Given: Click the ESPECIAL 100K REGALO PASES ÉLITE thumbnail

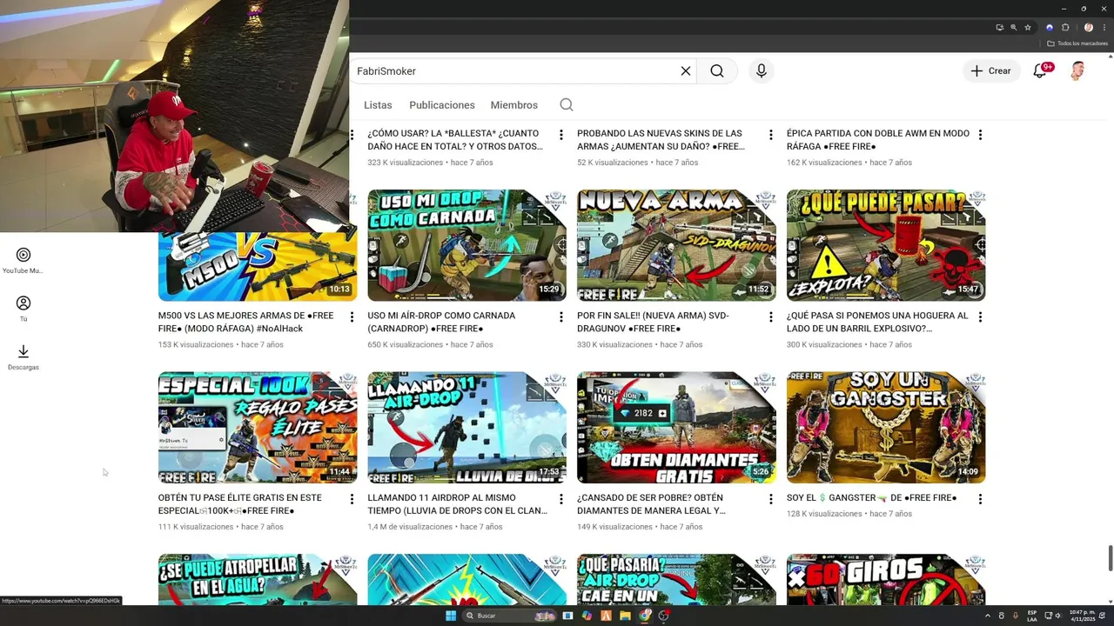Looking at the screenshot, I should 258,427.
